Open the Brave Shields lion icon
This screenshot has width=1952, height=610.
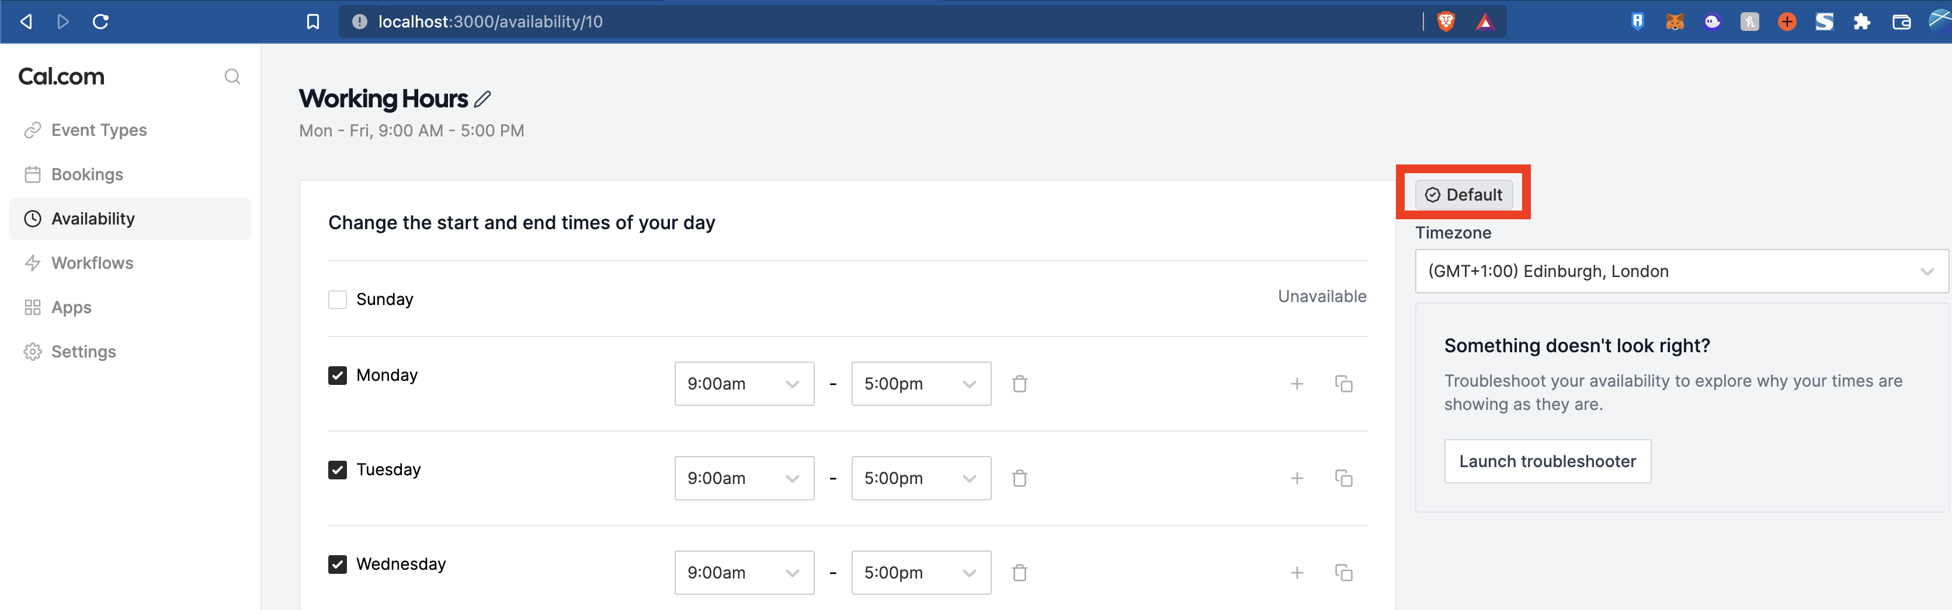click(x=1445, y=21)
